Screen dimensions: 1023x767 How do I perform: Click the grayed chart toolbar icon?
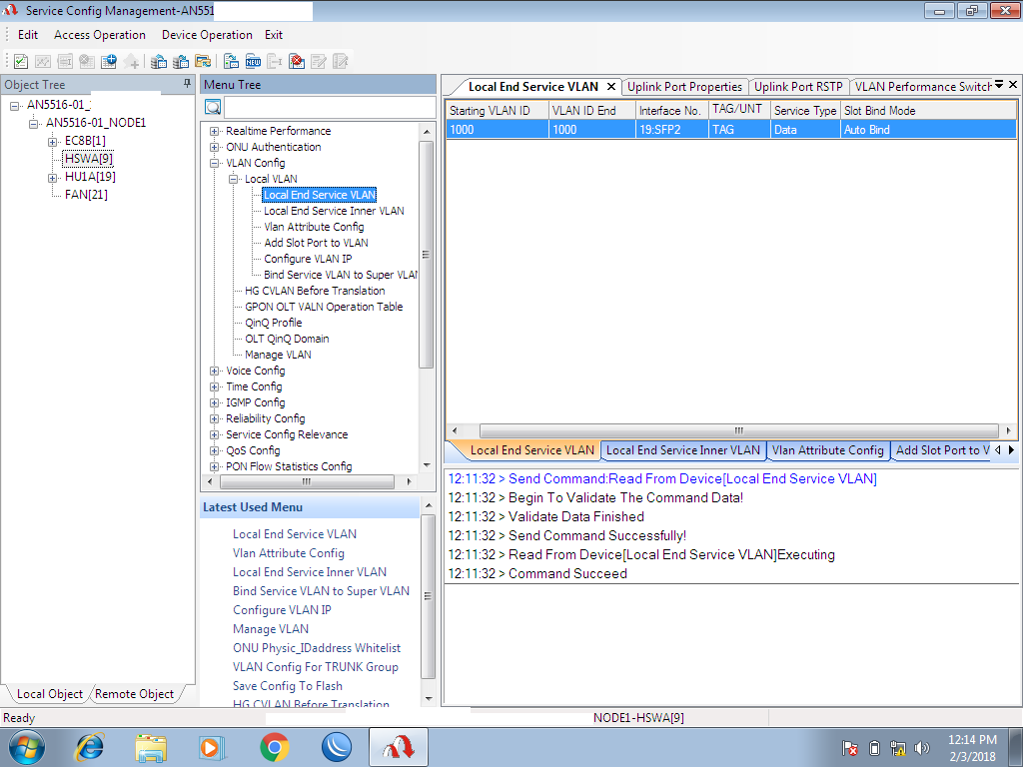43,61
